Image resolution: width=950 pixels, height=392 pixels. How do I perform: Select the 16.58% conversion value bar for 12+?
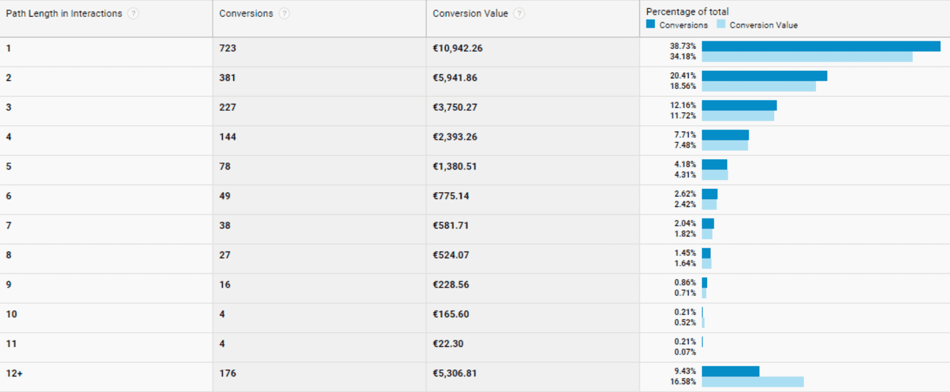[x=753, y=382]
